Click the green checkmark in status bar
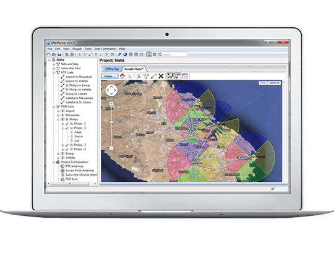334x253 pixels. click(x=272, y=189)
